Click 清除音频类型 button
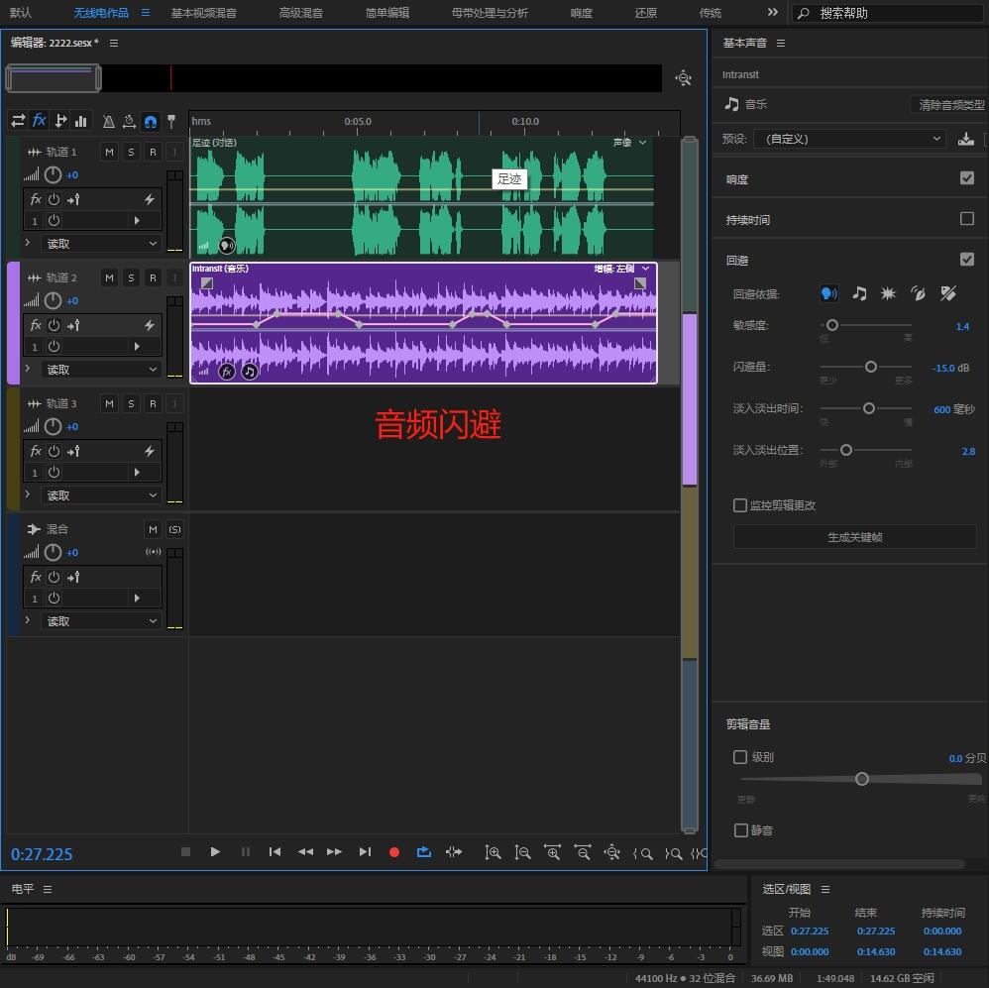This screenshot has width=989, height=988. (x=950, y=105)
